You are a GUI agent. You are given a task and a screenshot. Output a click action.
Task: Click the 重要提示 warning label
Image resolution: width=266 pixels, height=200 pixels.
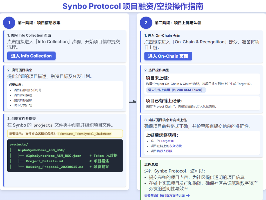click(16, 134)
